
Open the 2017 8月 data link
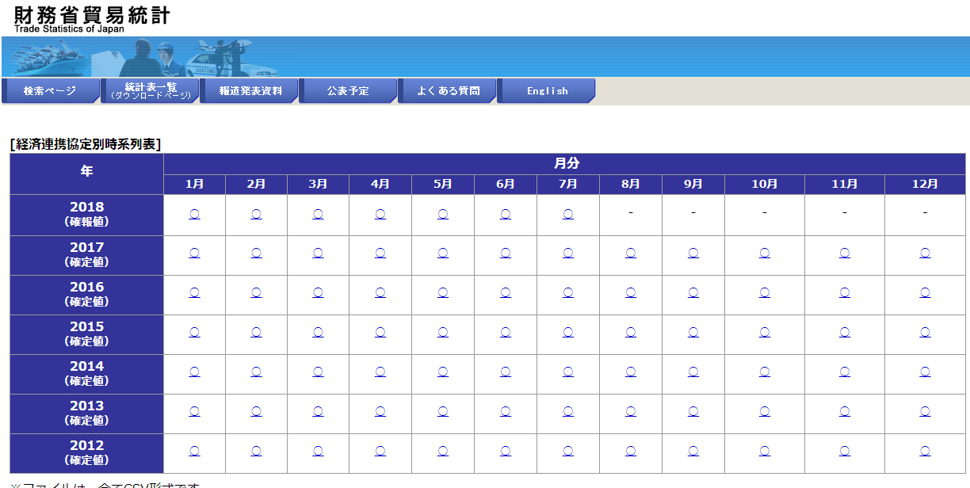[631, 254]
